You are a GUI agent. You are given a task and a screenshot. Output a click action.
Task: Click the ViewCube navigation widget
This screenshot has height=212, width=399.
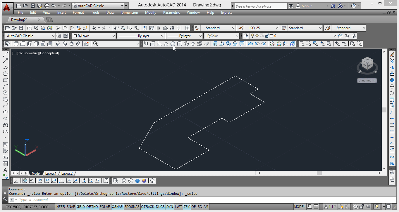(367, 63)
